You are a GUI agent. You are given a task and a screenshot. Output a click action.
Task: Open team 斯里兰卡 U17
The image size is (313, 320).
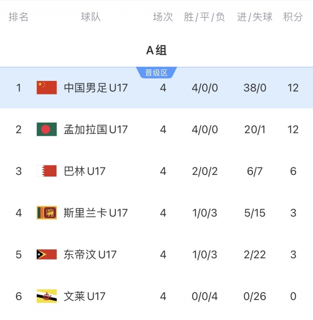tap(96, 213)
